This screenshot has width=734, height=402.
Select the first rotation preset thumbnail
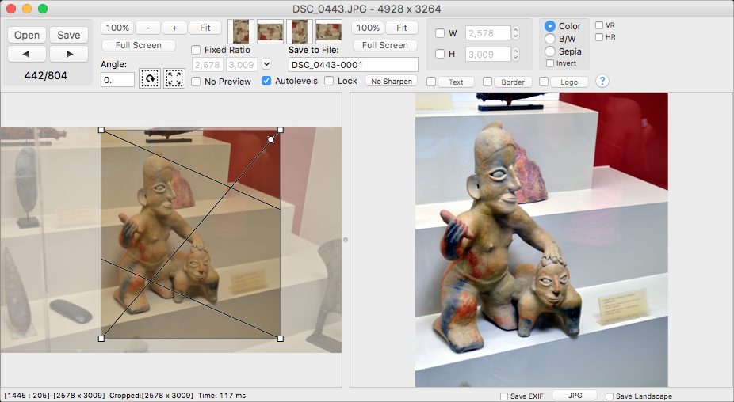[241, 31]
